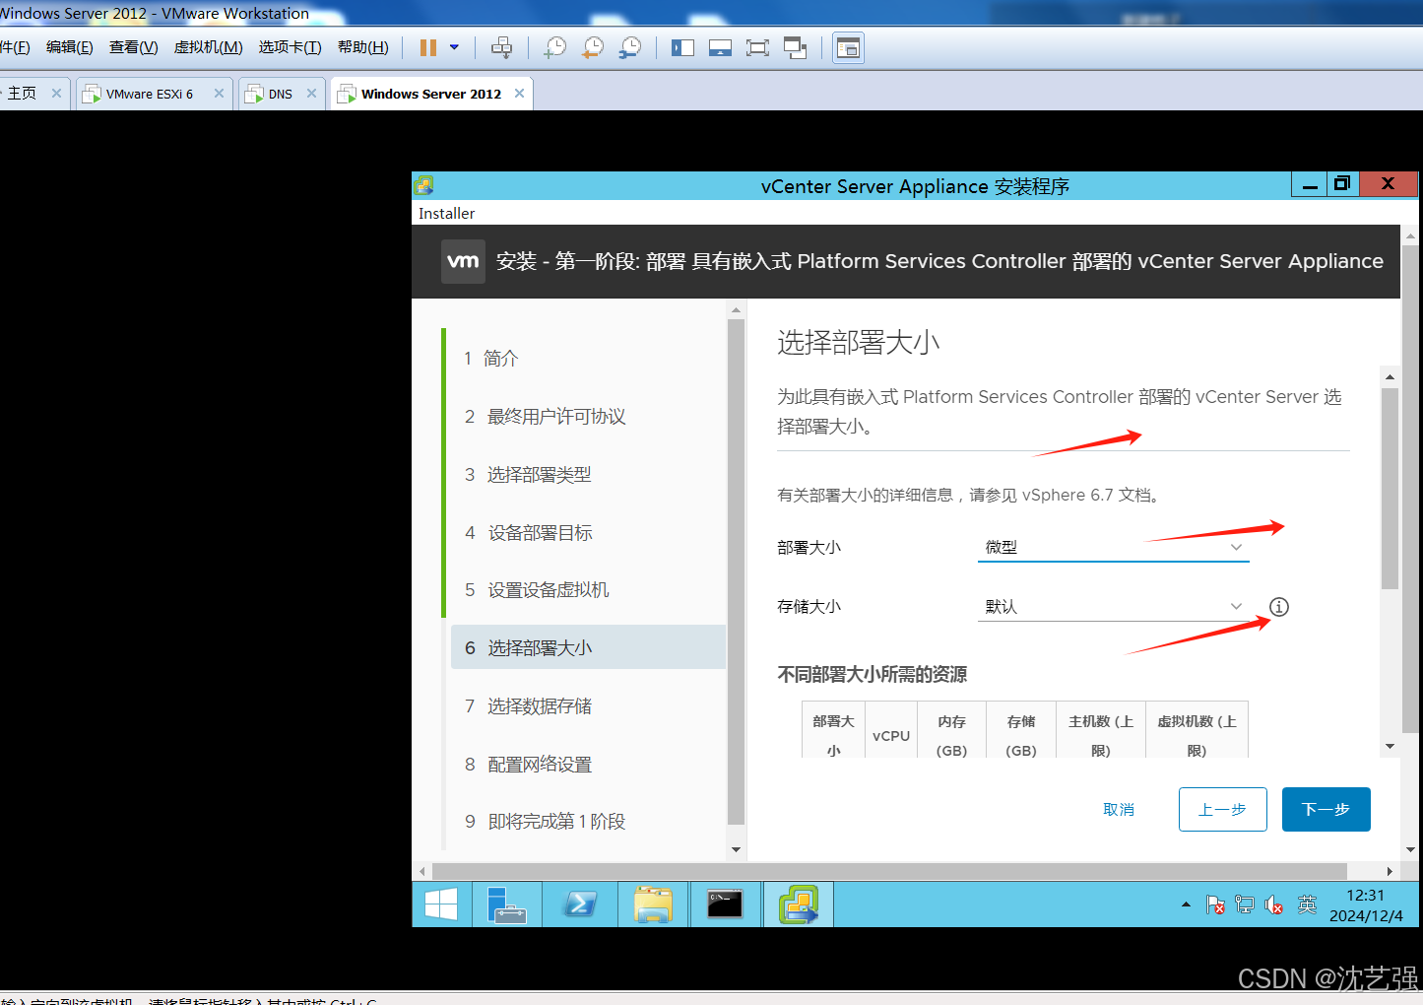
Task: Switch to Unity mode icon
Action: tap(795, 47)
